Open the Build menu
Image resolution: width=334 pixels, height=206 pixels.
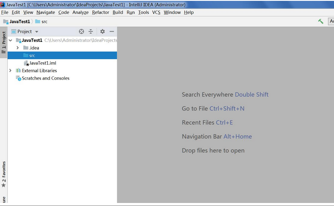coord(118,13)
